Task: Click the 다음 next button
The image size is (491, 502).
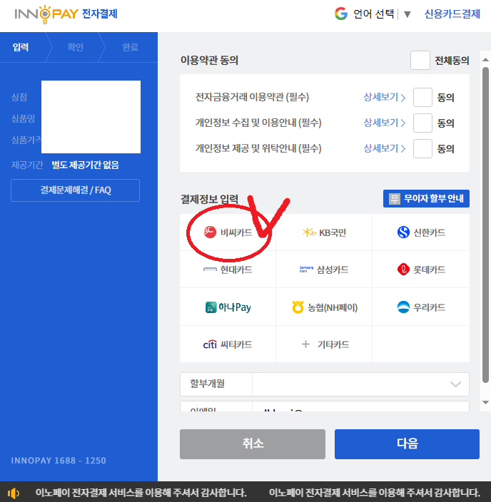Action: pos(407,444)
